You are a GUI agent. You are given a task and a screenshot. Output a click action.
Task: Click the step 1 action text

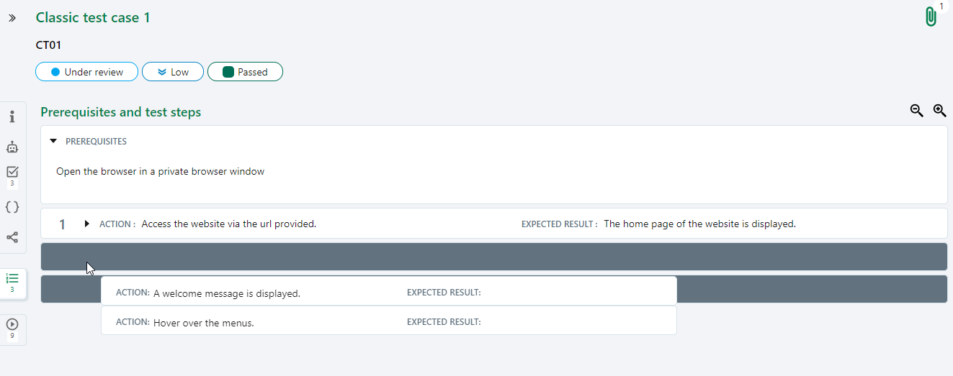(x=229, y=224)
